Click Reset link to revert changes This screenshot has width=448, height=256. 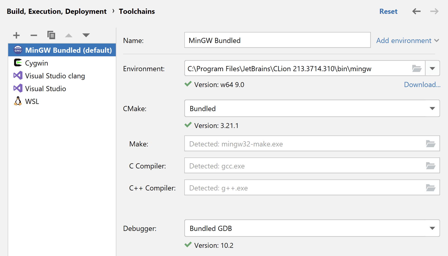point(388,12)
